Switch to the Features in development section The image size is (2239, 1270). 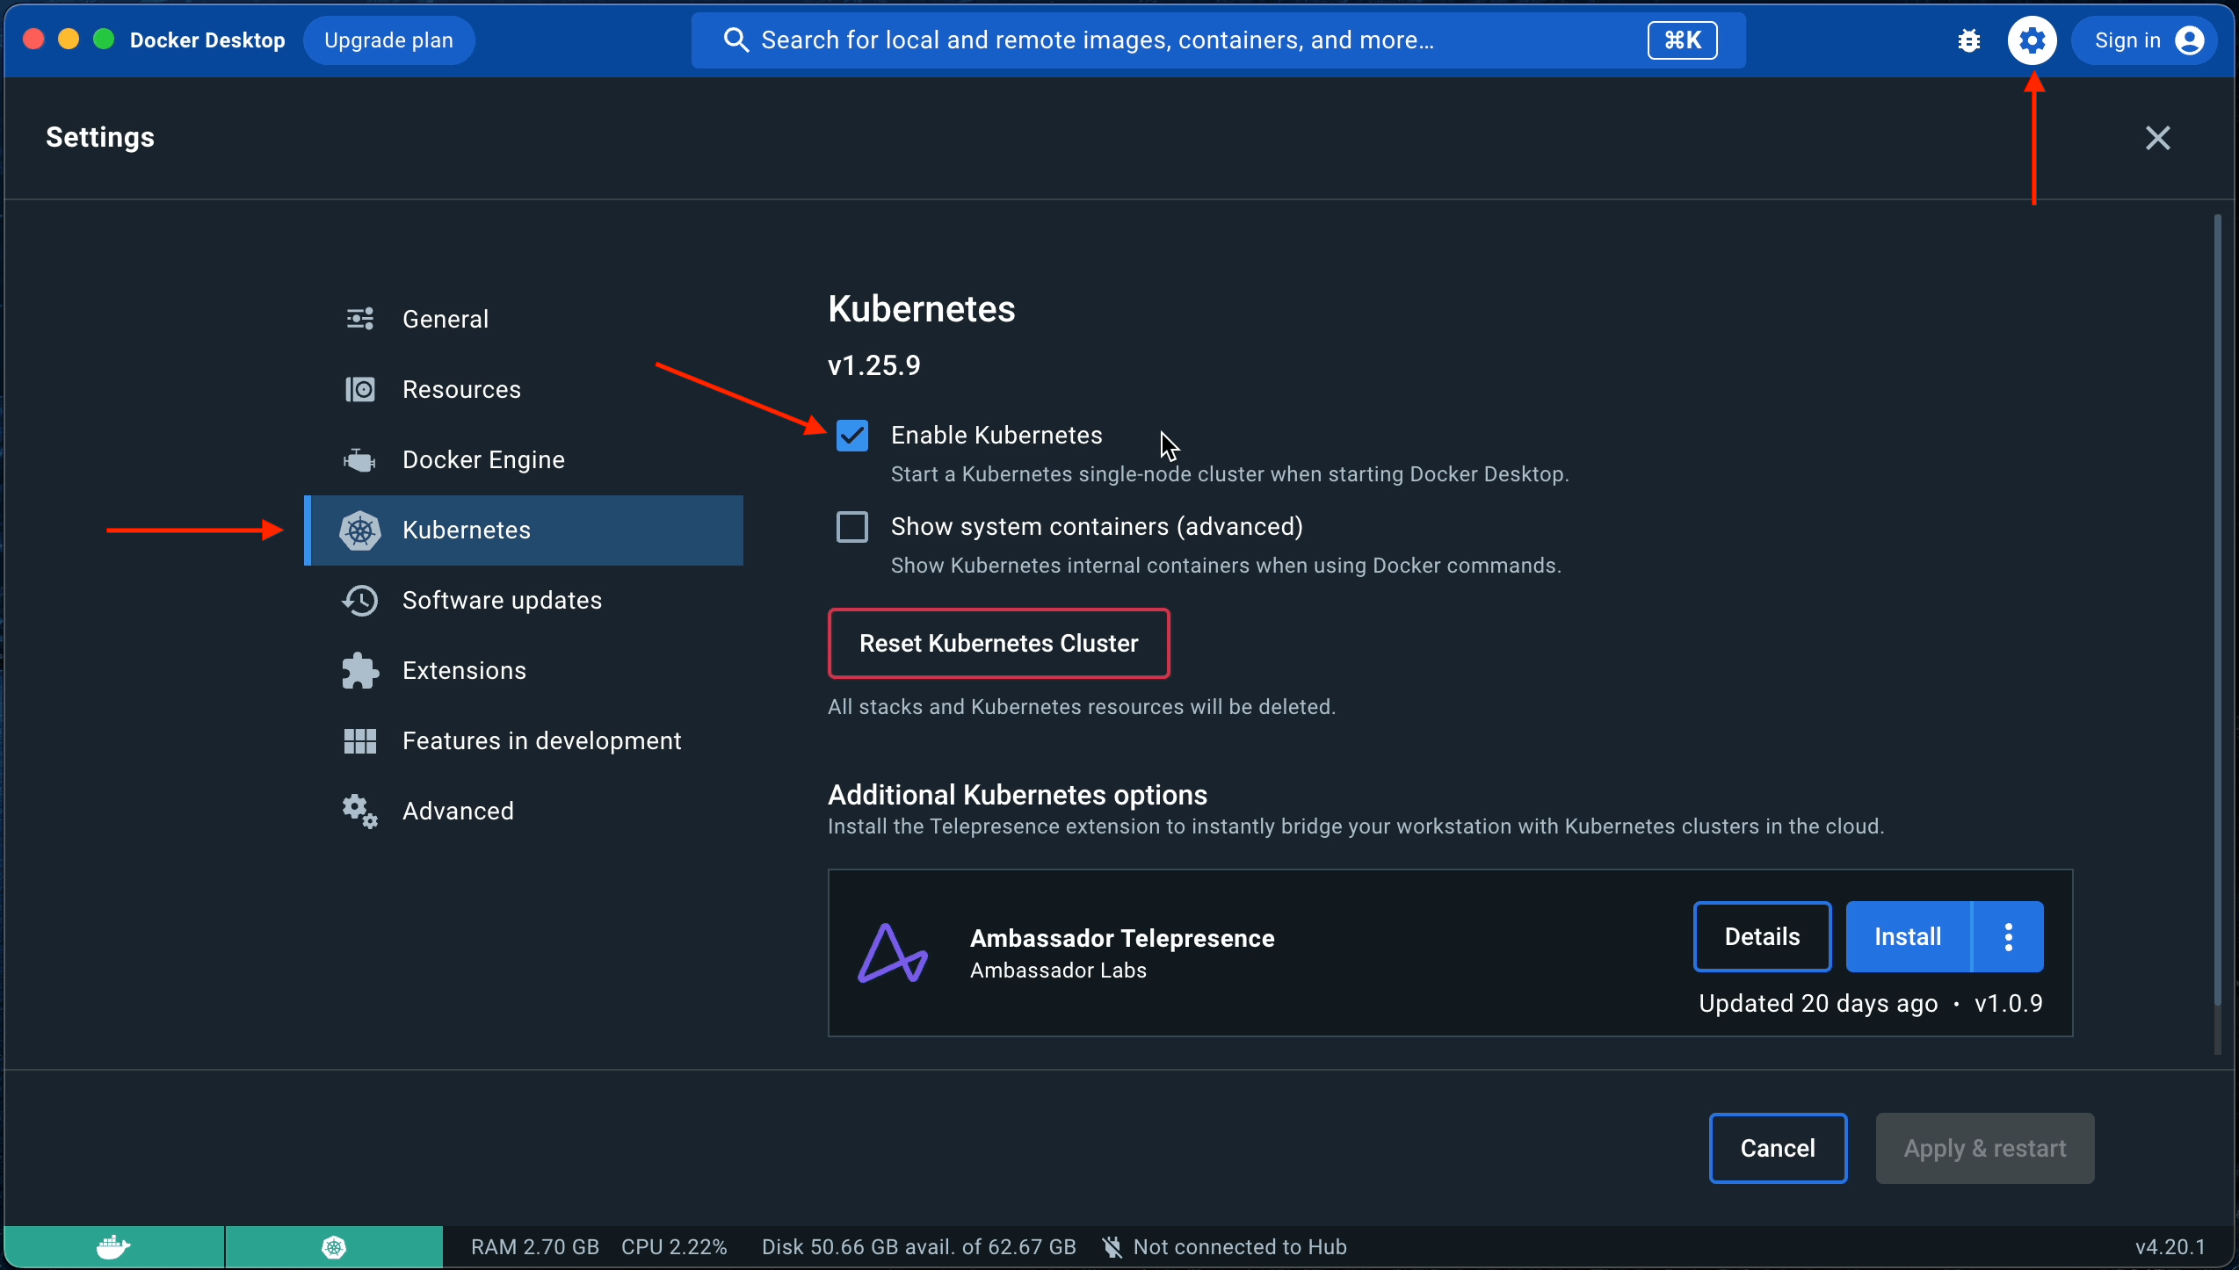click(x=359, y=740)
